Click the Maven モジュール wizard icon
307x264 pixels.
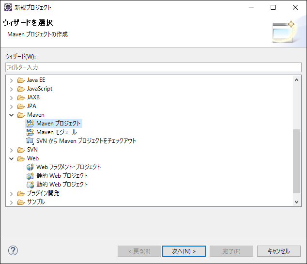point(30,132)
